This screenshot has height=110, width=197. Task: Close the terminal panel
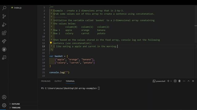[193, 81]
